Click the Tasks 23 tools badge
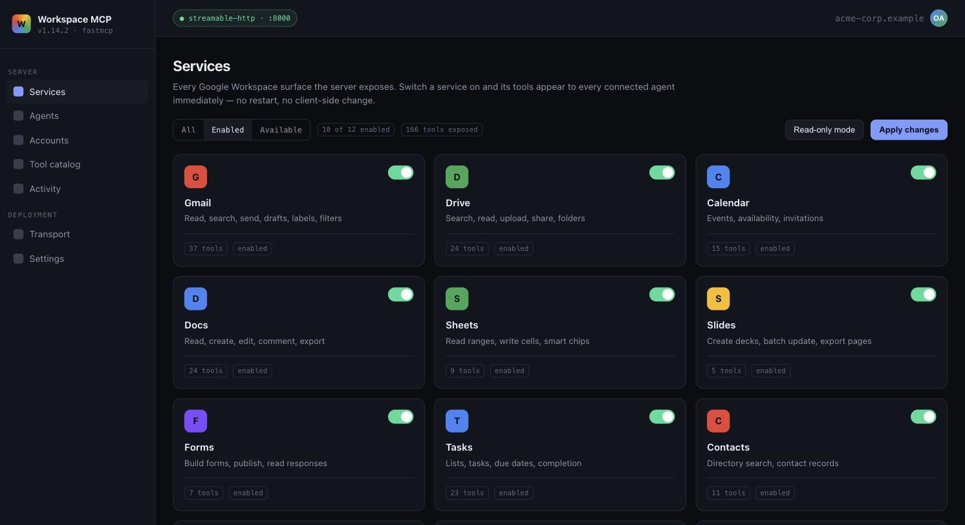Viewport: 965px width, 525px height. click(467, 493)
